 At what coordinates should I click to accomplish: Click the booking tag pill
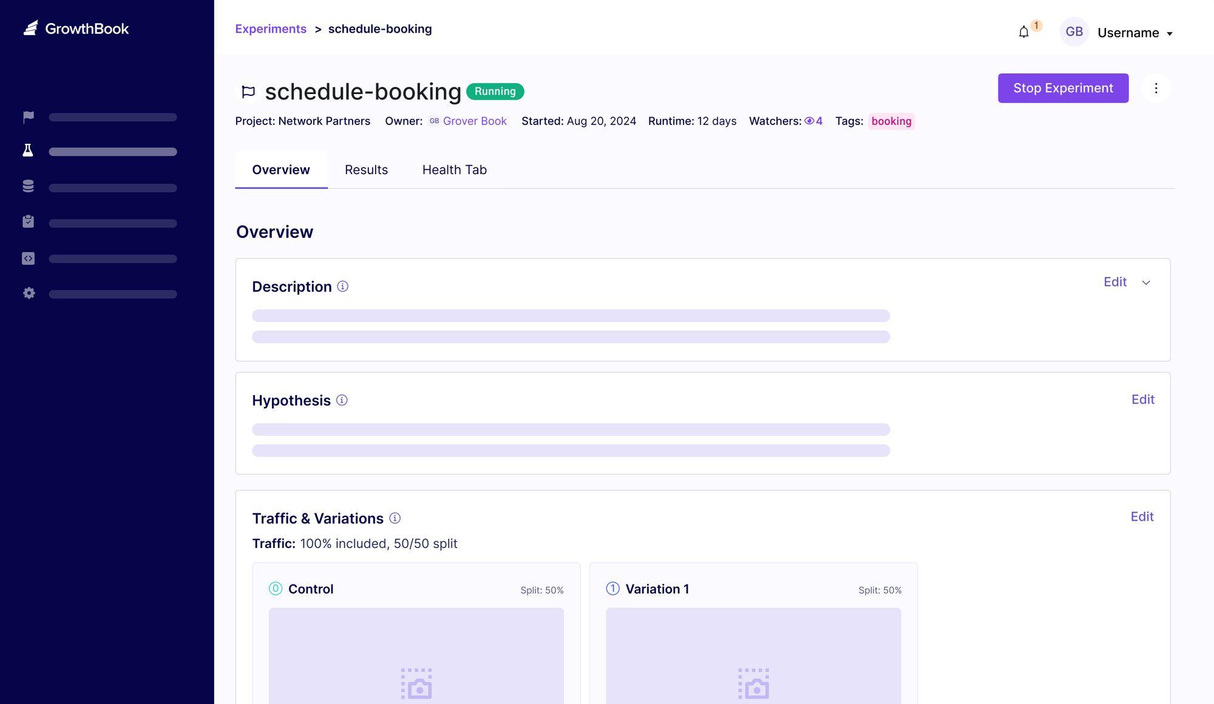(x=891, y=121)
